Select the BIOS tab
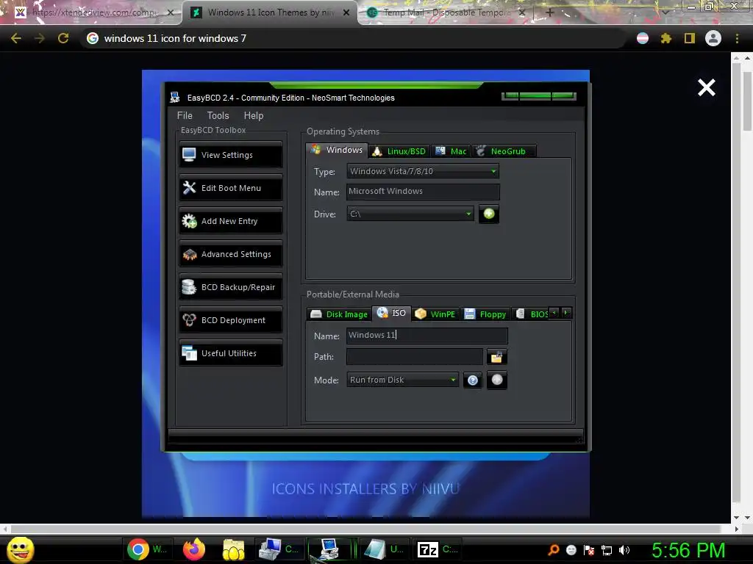Screen dimensions: 753x564 pyautogui.click(x=531, y=314)
